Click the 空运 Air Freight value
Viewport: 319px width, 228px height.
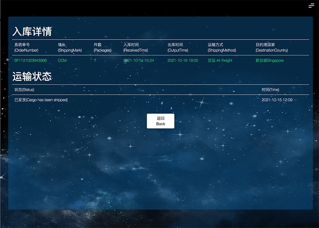point(220,61)
